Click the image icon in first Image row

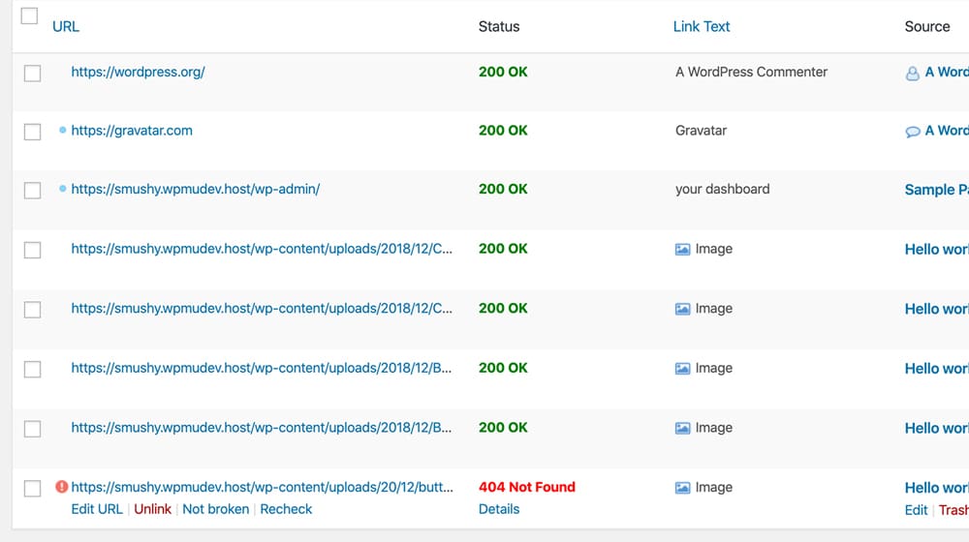682,249
